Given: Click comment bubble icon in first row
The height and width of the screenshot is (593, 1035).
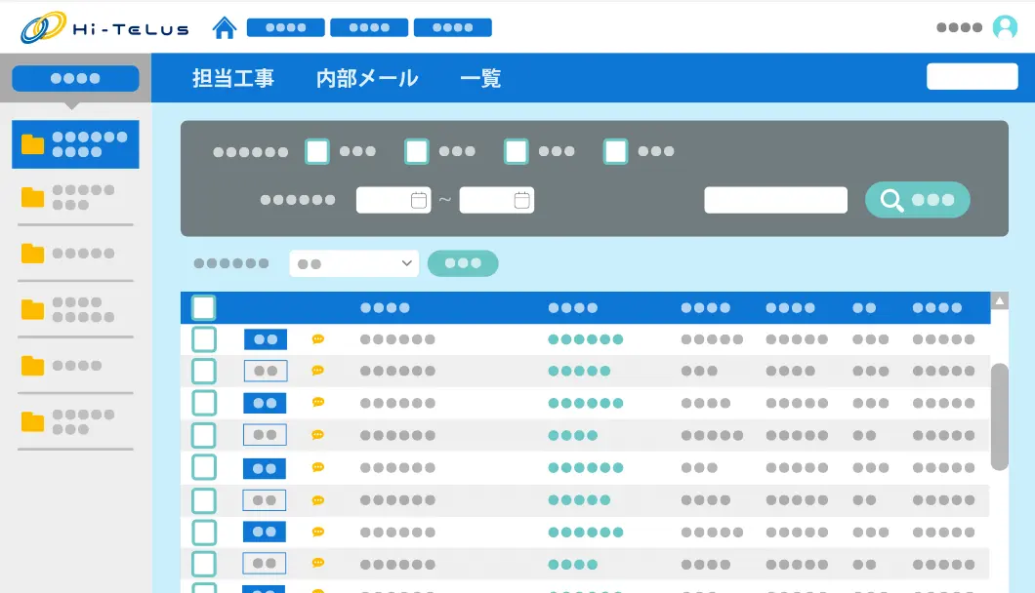Looking at the screenshot, I should 318,339.
